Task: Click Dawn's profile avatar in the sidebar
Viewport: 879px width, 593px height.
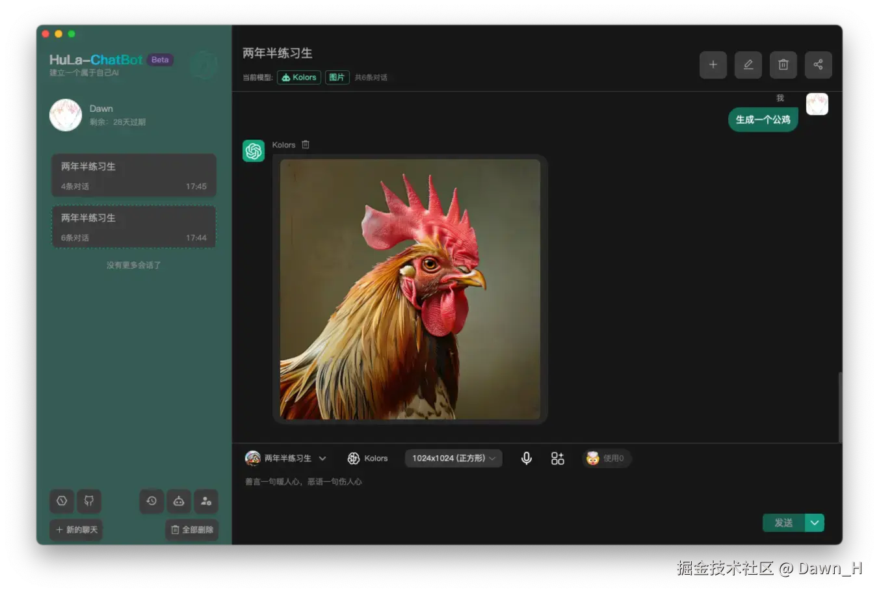Action: pos(66,115)
